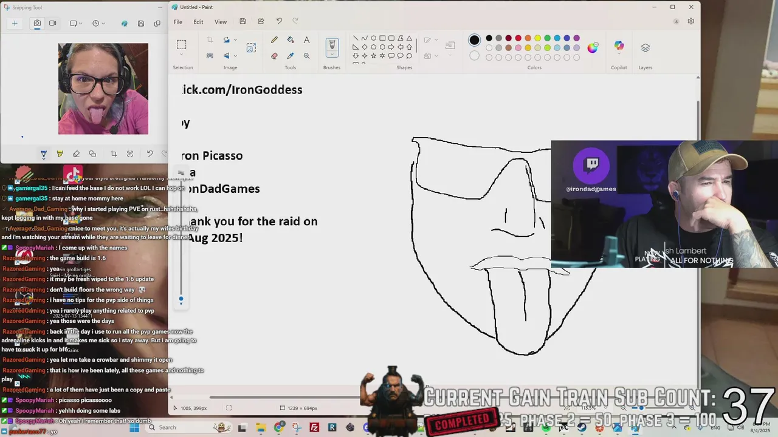Image resolution: width=778 pixels, height=437 pixels.
Task: Undo the last Paint stroke
Action: 279,22
